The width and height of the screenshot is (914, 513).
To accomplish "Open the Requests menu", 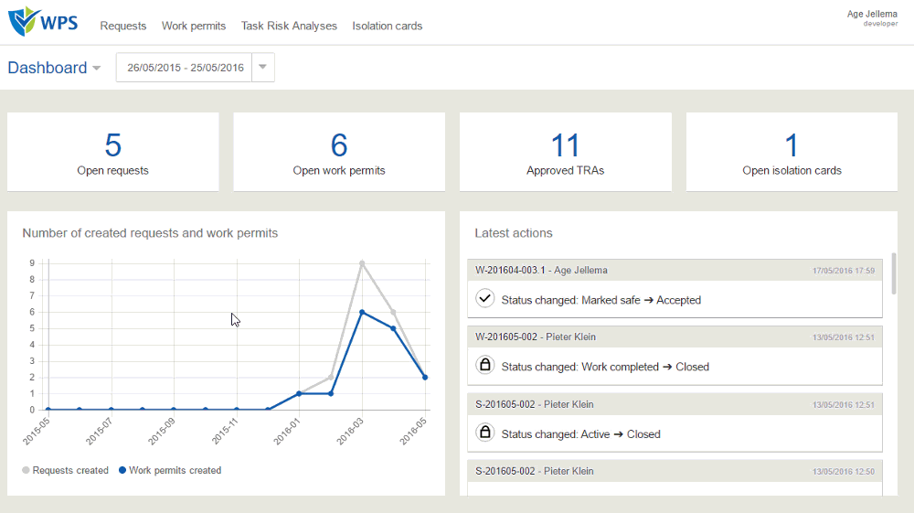I will [122, 26].
